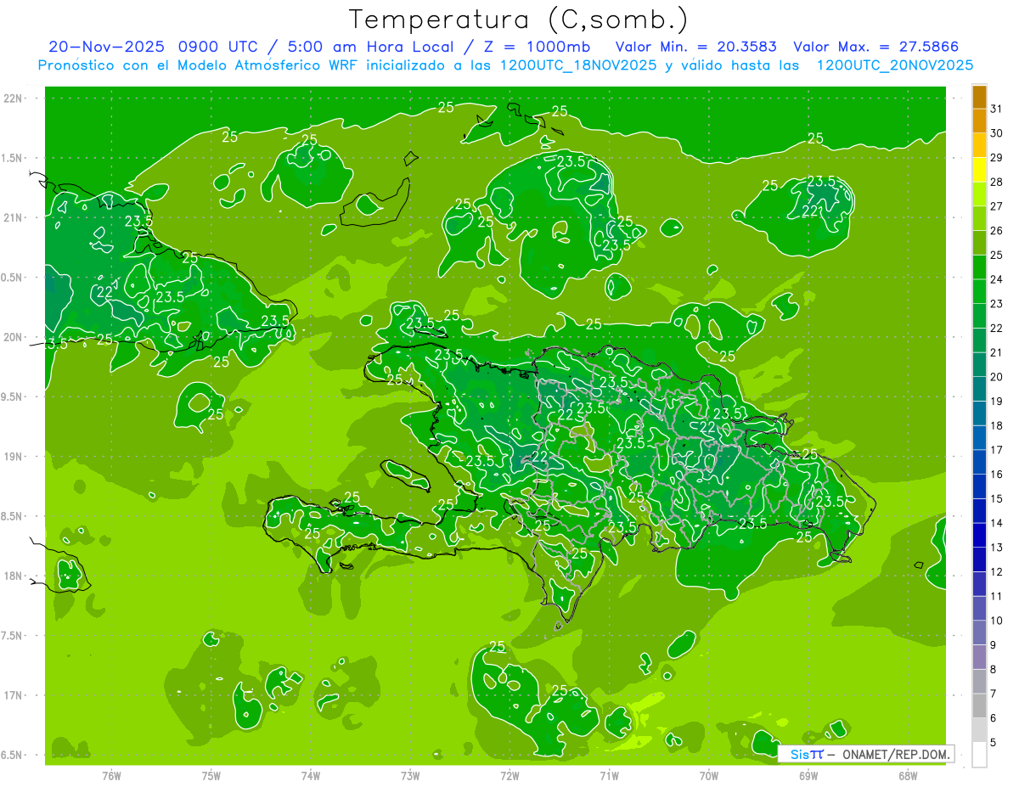The image size is (1019, 787).
Task: Click the color bar swatch between 23 and 24
Action: (x=979, y=291)
